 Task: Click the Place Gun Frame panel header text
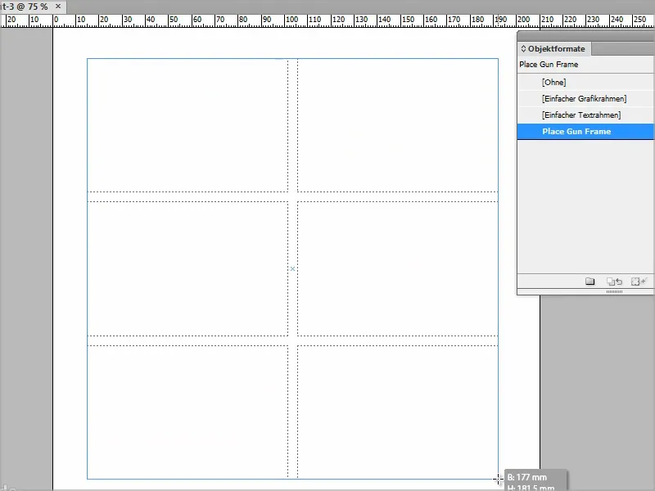[549, 65]
